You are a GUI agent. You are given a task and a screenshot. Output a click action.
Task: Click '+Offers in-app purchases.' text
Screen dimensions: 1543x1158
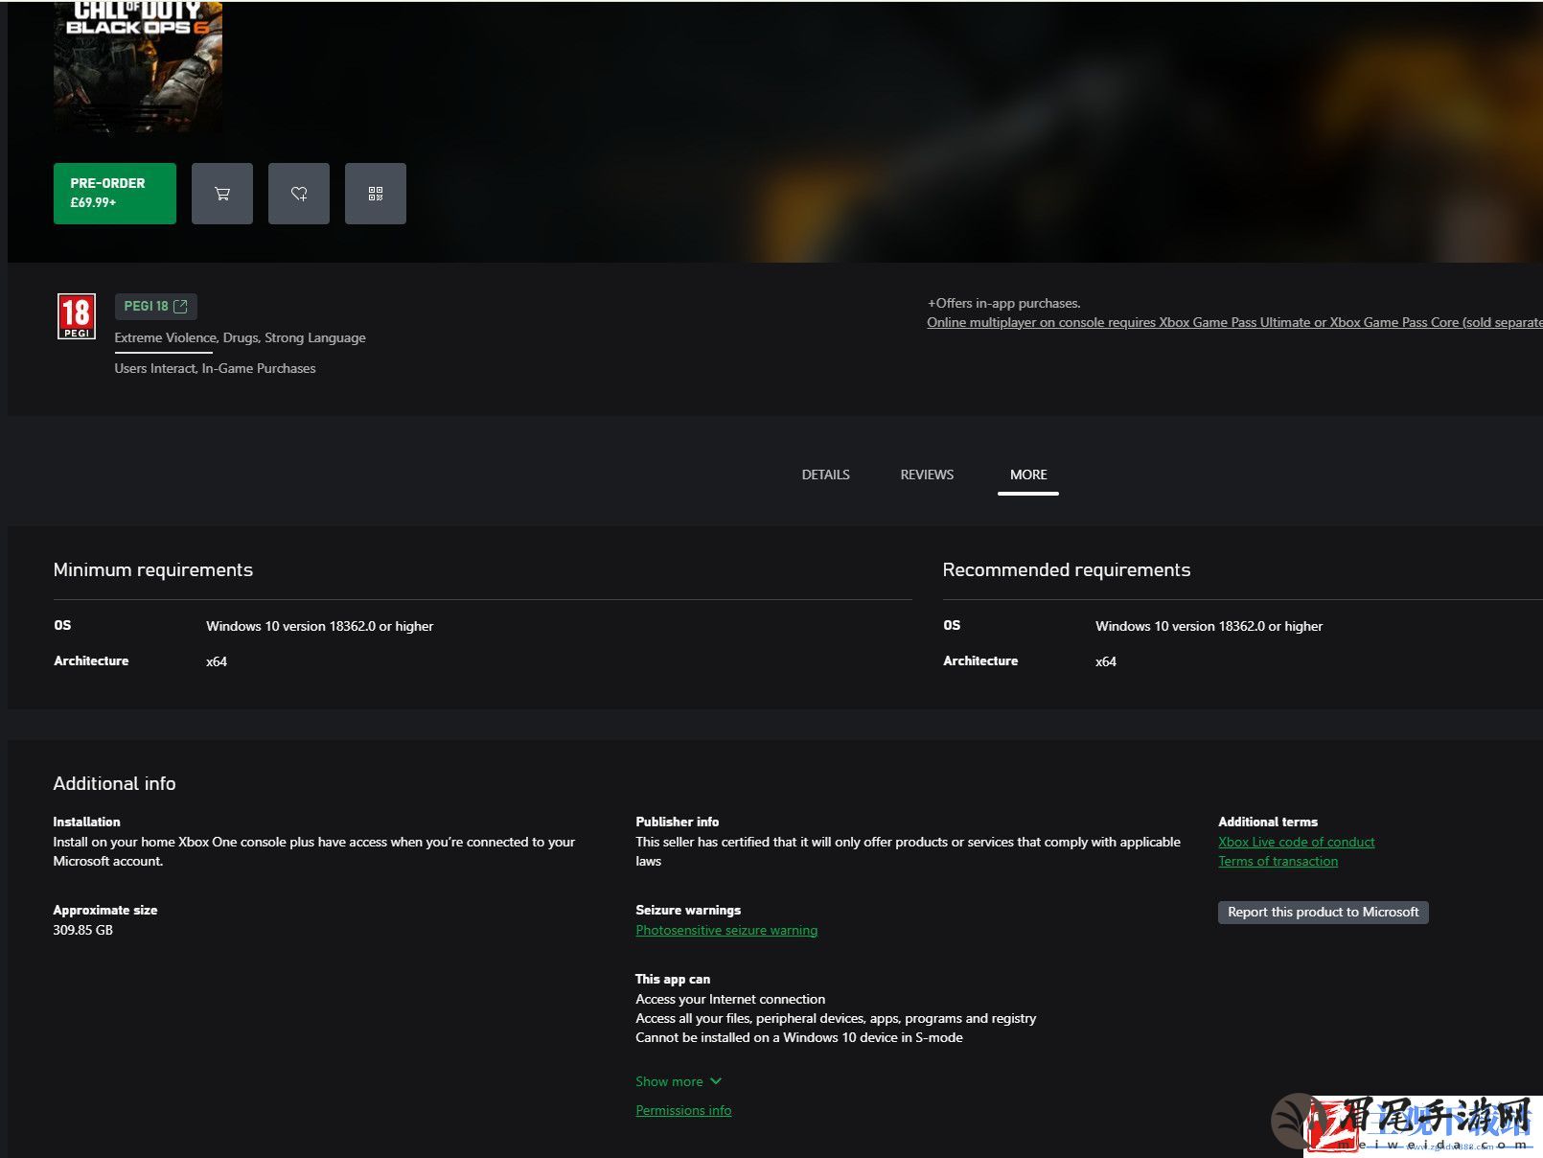click(1003, 303)
